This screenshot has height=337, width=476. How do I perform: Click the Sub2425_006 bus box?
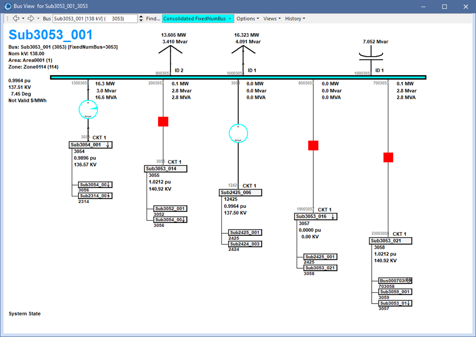click(x=240, y=193)
